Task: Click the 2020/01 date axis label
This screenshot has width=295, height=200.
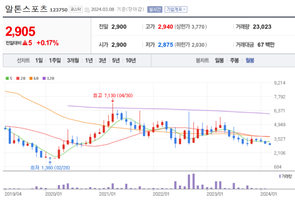Action: coord(53,194)
